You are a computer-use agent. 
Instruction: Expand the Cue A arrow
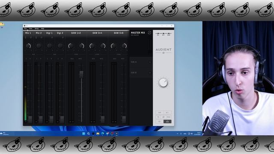click(x=150, y=62)
